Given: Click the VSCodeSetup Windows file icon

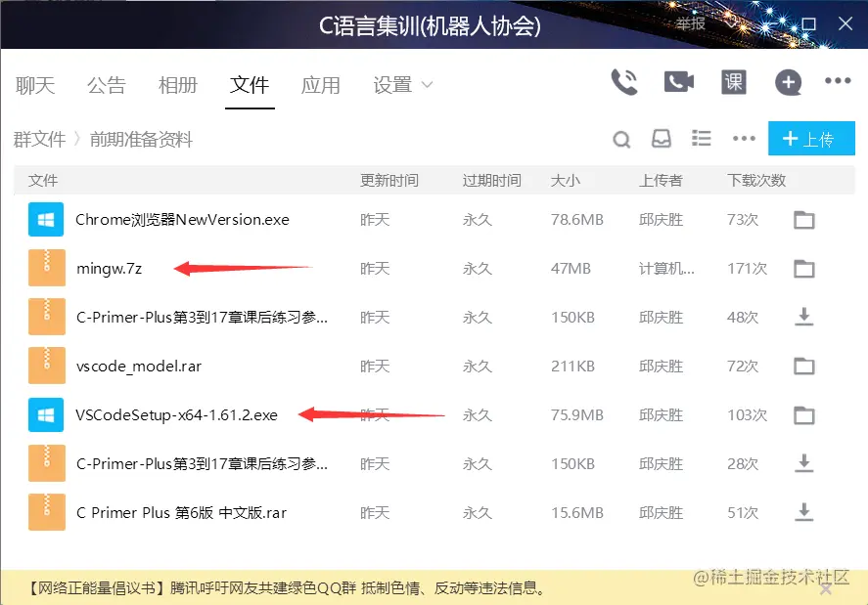Looking at the screenshot, I should 46,414.
